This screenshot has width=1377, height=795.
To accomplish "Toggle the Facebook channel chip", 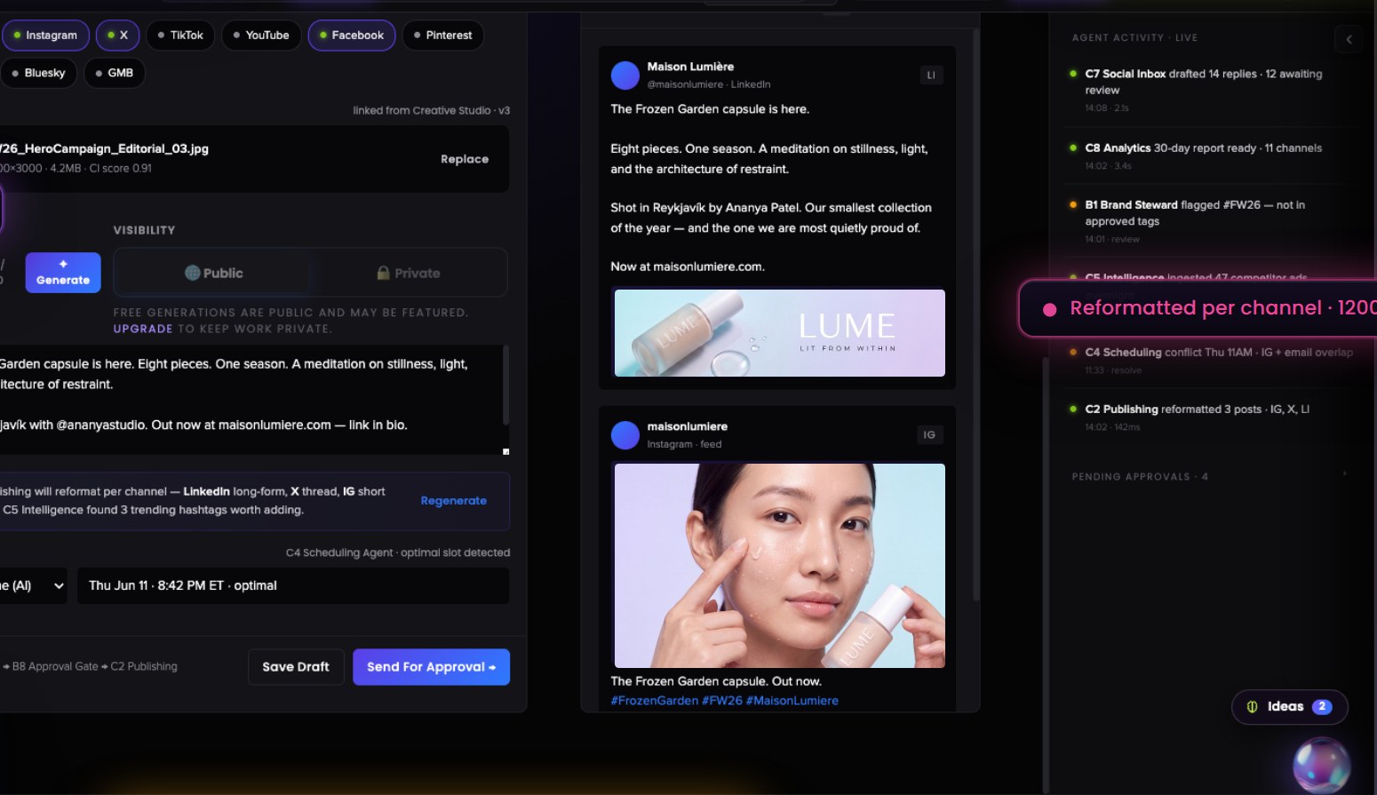I will click(352, 36).
